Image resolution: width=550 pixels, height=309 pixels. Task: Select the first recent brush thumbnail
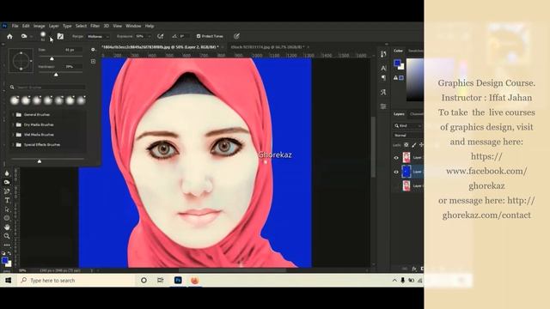click(15, 100)
